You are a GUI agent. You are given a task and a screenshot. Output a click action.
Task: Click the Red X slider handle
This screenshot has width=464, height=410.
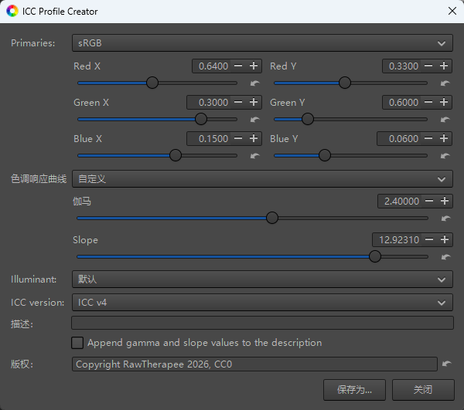click(152, 83)
